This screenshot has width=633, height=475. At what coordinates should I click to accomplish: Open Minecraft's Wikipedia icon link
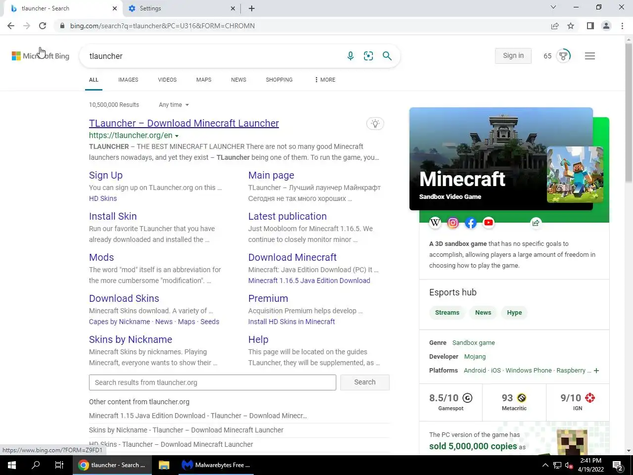click(x=435, y=223)
